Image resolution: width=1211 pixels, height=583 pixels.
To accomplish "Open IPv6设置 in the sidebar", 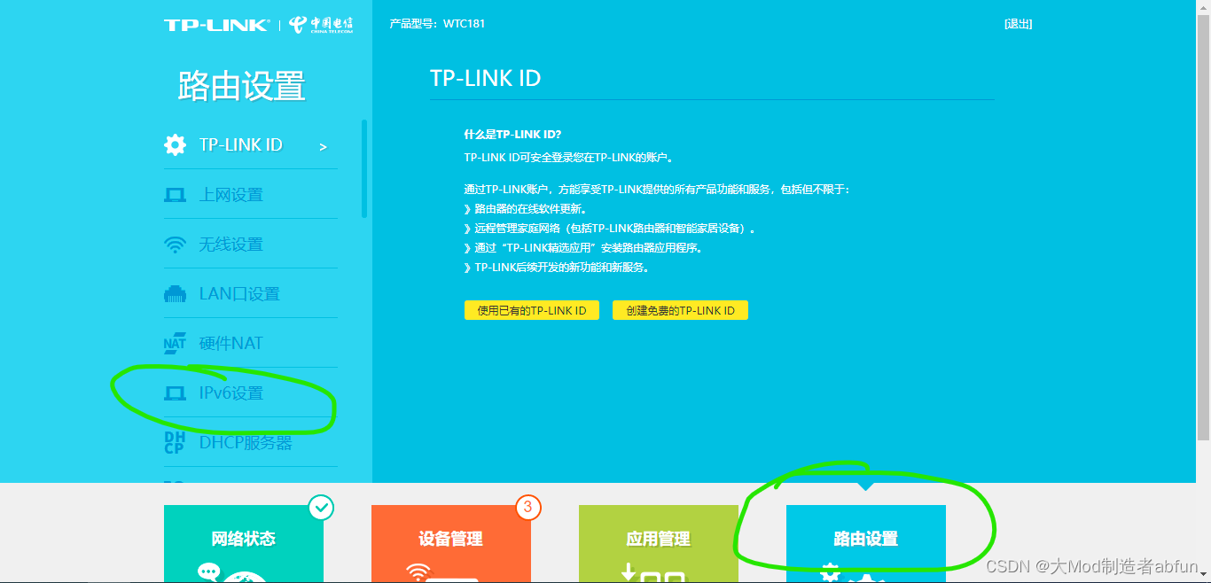I will click(x=251, y=393).
